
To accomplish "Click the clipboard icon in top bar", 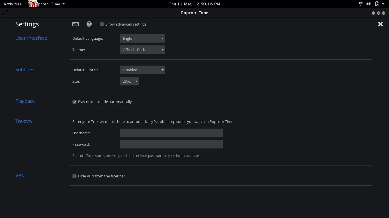I will (376, 4).
